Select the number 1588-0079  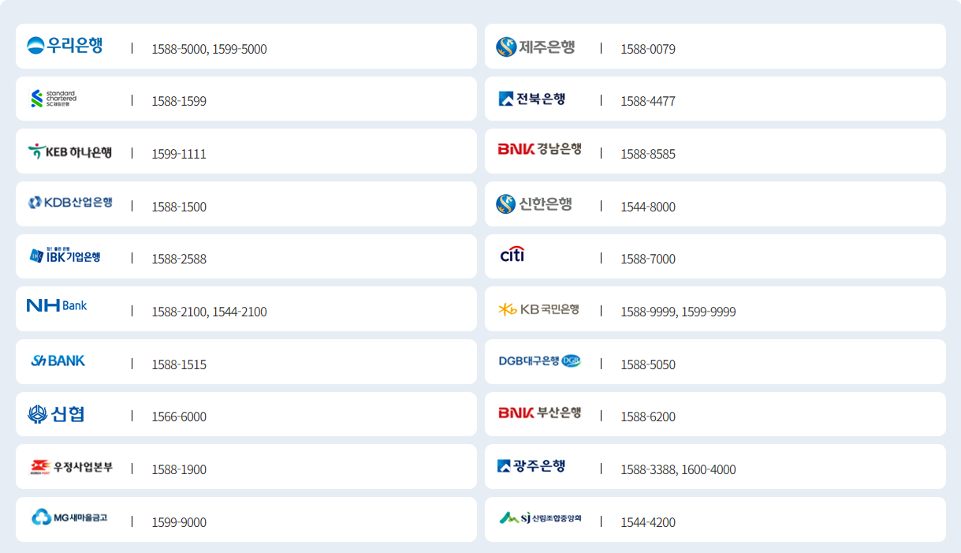[x=648, y=49]
